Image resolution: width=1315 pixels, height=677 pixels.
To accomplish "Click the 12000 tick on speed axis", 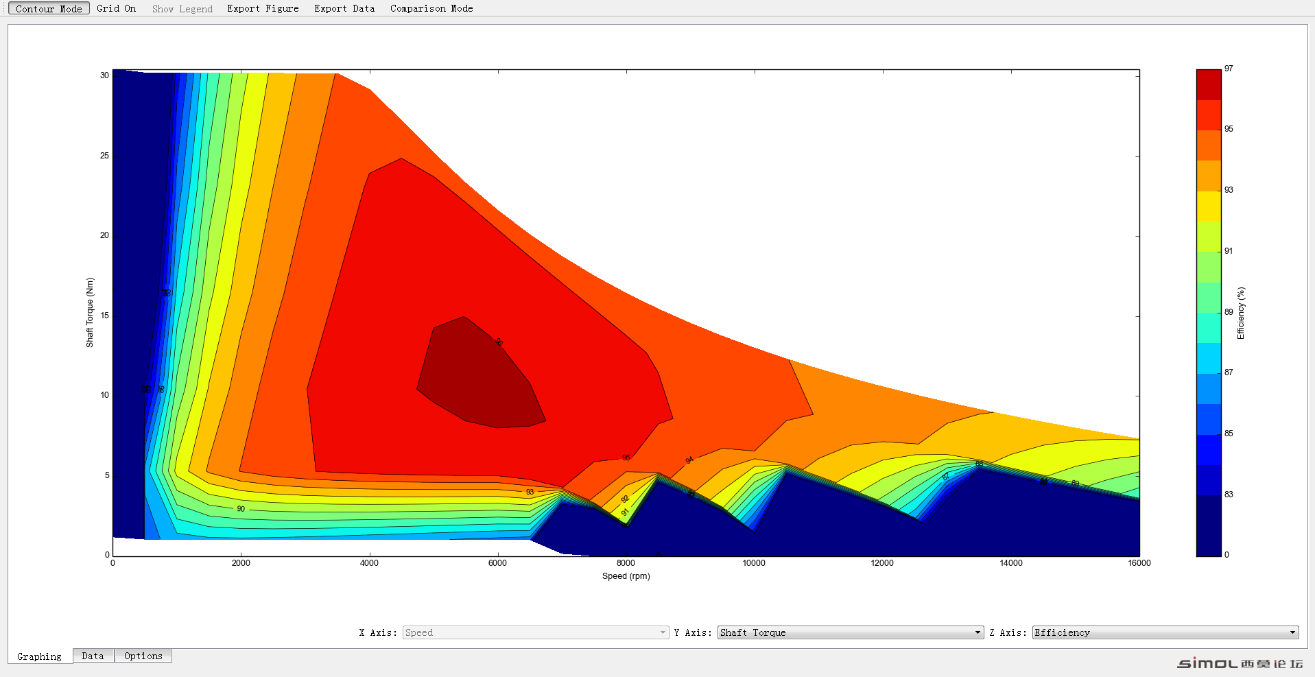I will (882, 563).
